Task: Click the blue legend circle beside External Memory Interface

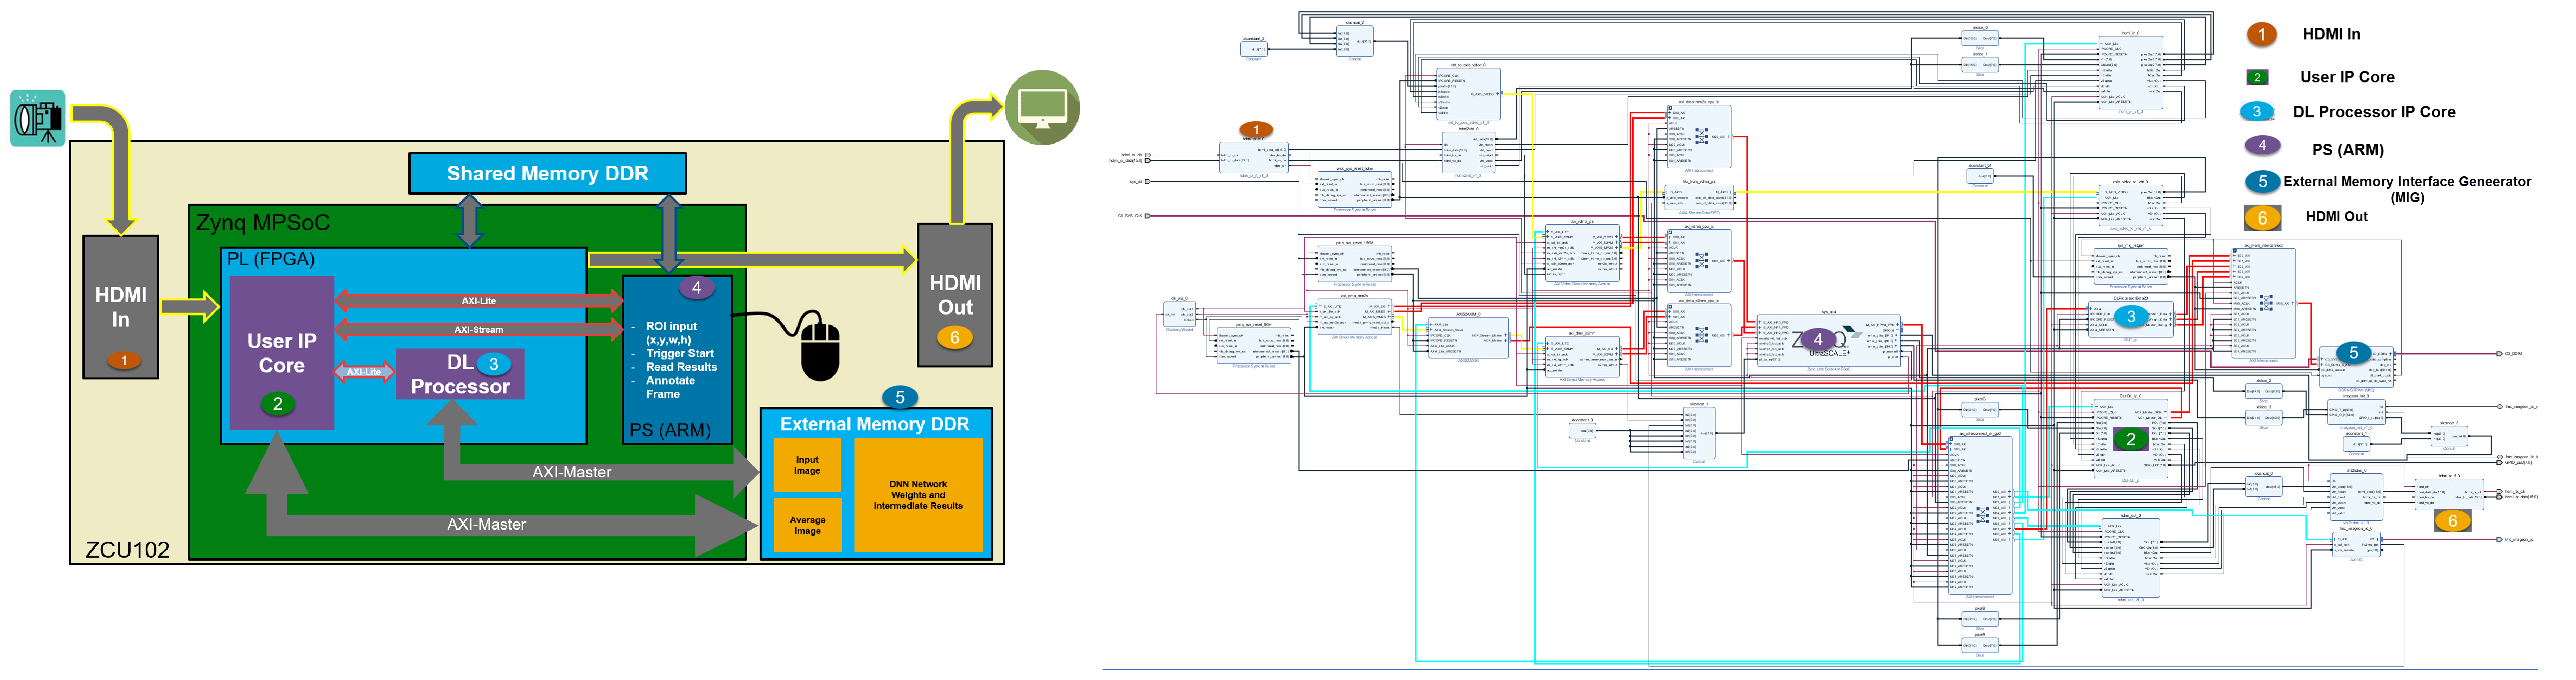Action: [x=2262, y=182]
